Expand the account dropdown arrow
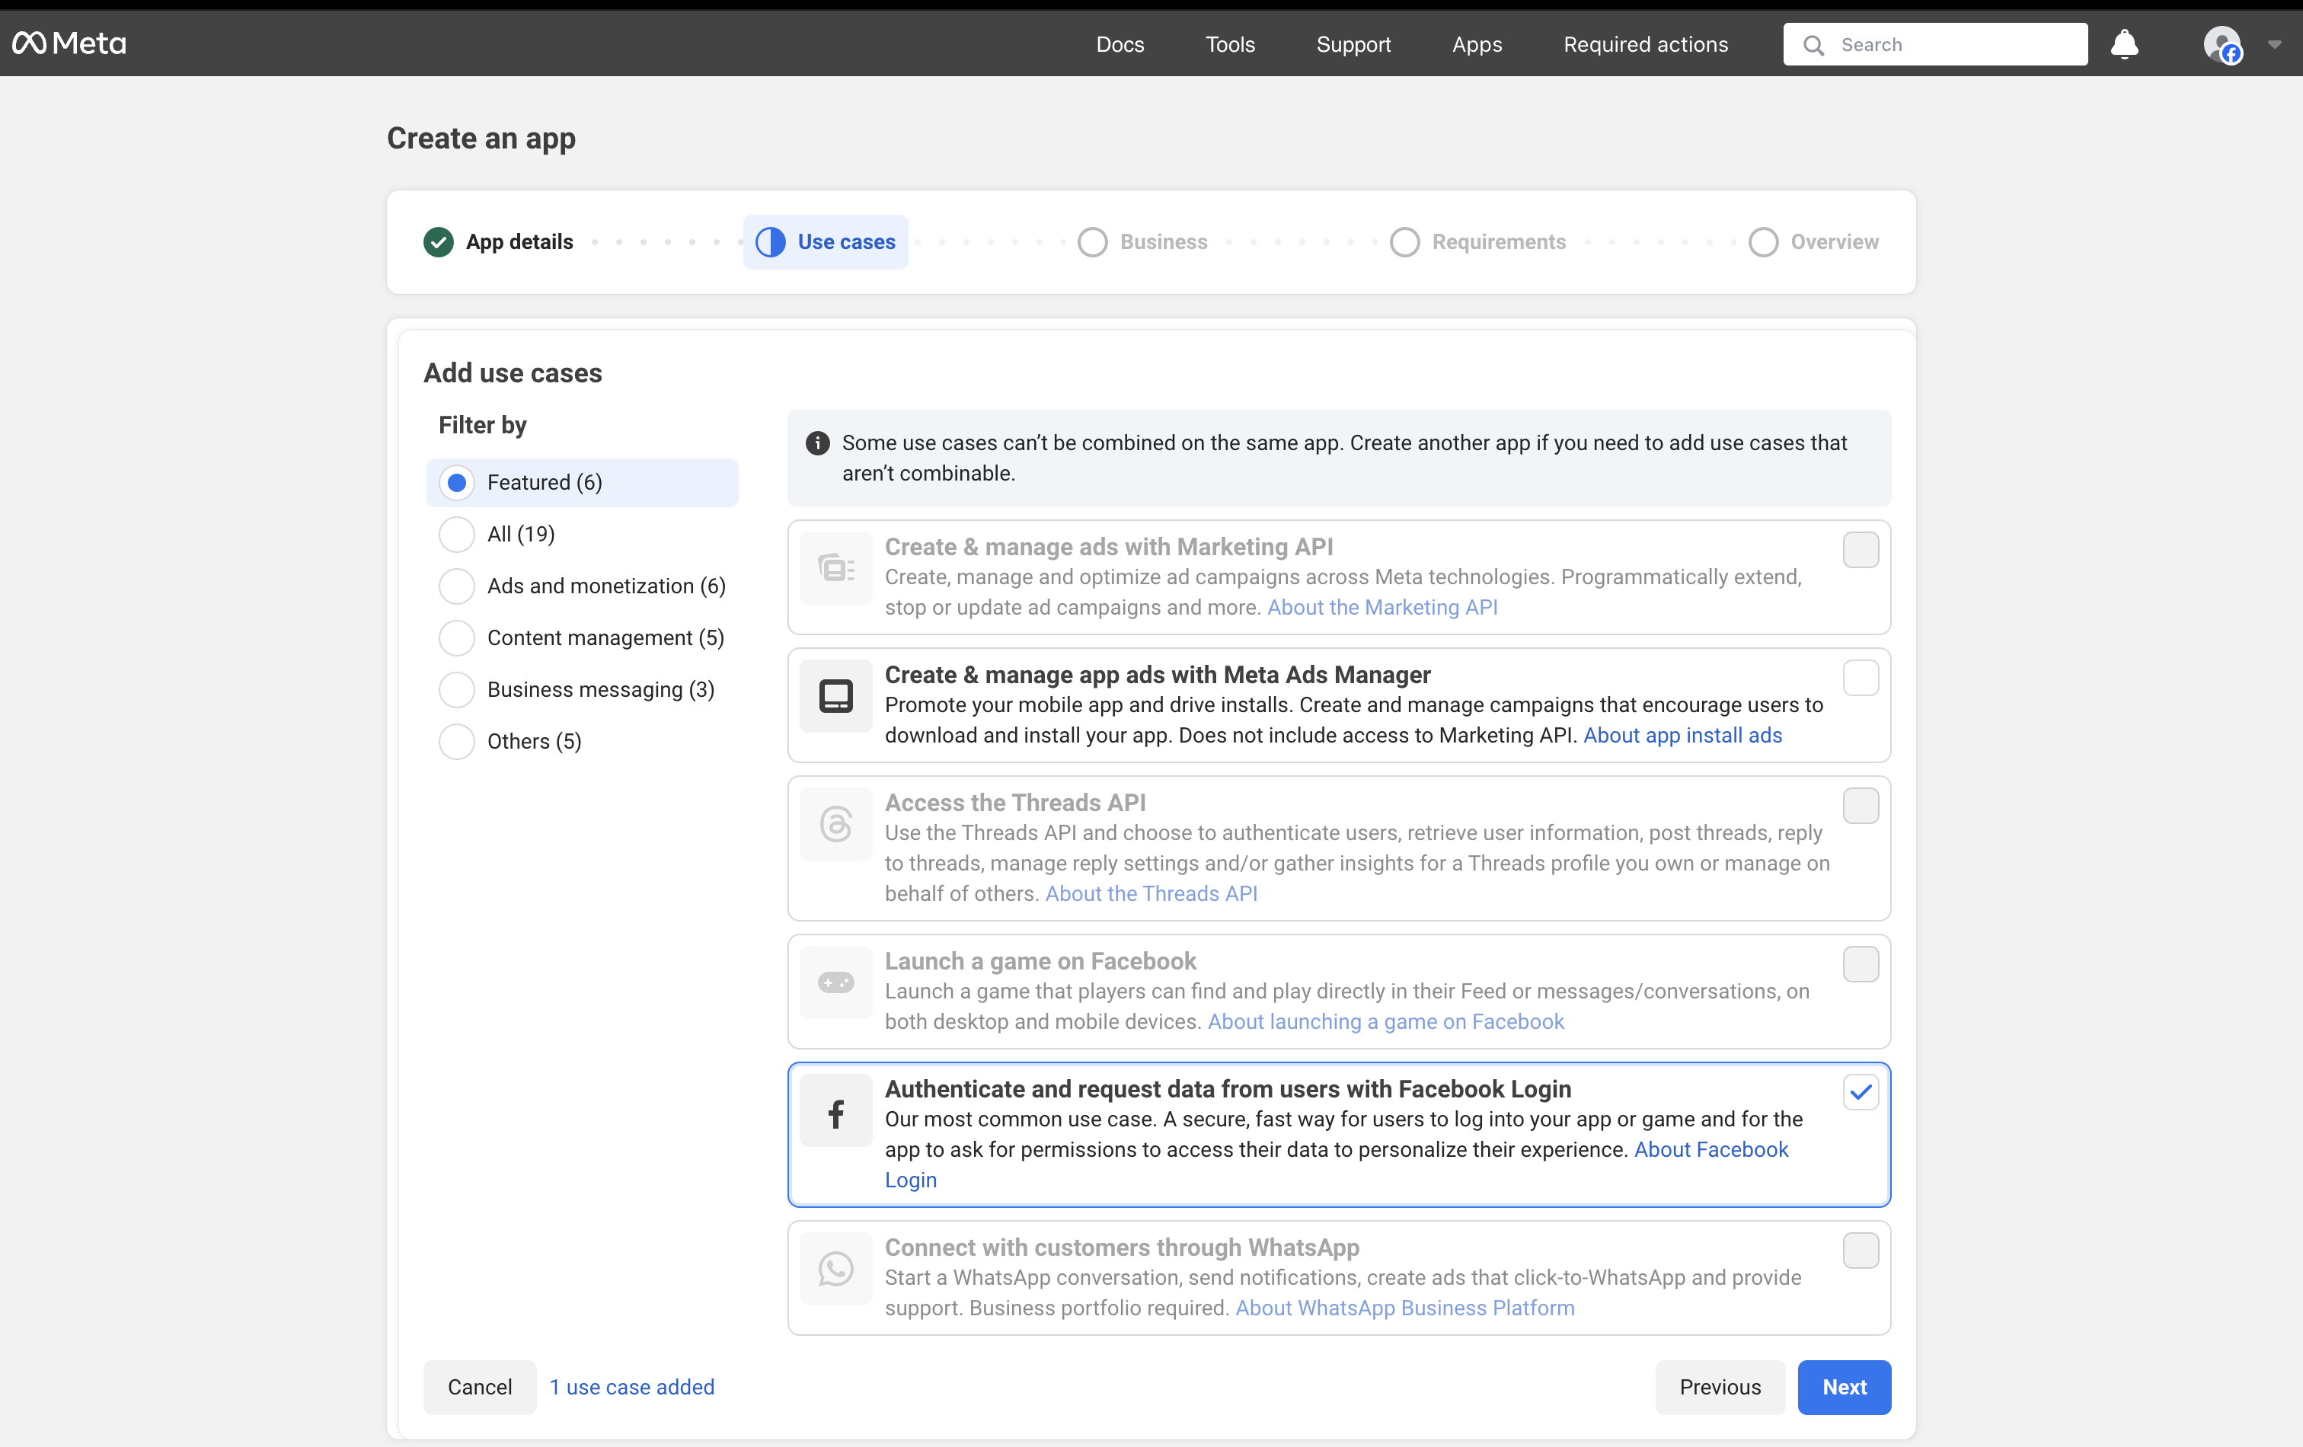This screenshot has height=1447, width=2303. coord(2274,44)
